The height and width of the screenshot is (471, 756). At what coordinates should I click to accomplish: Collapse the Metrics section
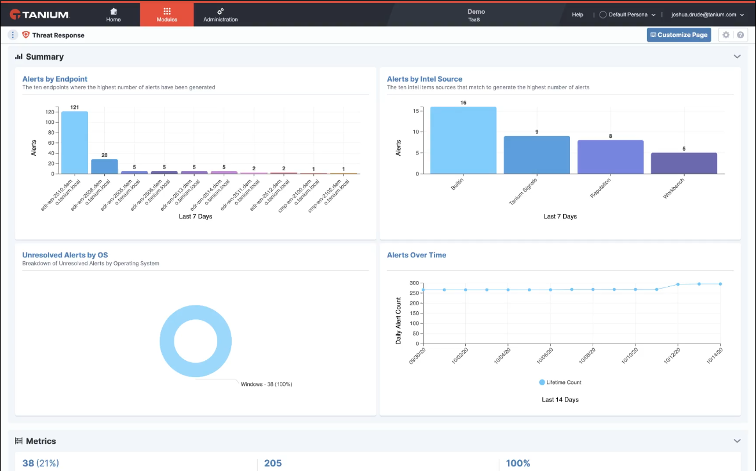(737, 441)
